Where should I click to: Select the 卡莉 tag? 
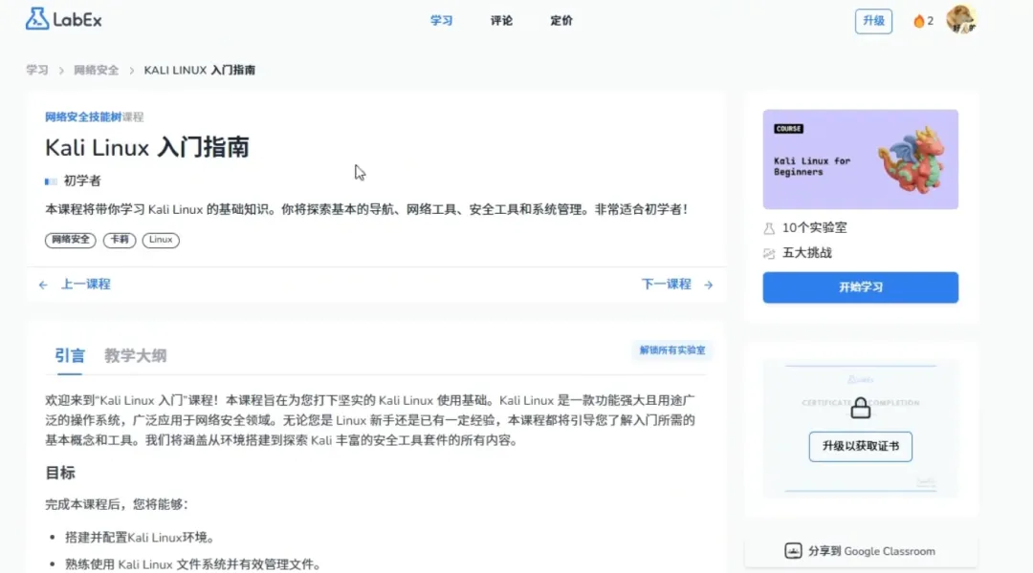(x=120, y=240)
